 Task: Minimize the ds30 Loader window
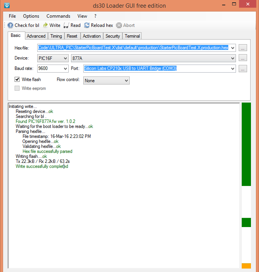[224, 5]
